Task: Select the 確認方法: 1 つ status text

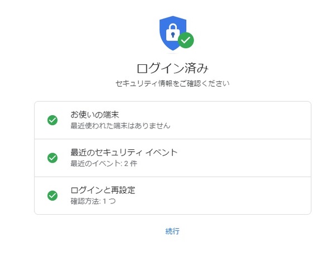Action: pyautogui.click(x=93, y=201)
